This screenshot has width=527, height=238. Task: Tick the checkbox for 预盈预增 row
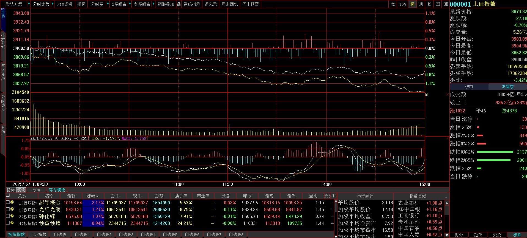click(x=8, y=223)
